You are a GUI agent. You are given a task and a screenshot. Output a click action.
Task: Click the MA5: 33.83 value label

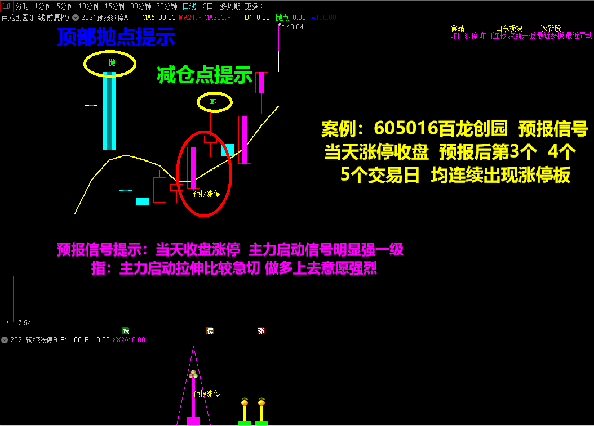tap(159, 17)
